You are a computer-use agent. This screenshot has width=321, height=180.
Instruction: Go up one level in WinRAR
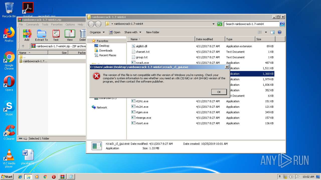(x=23, y=46)
